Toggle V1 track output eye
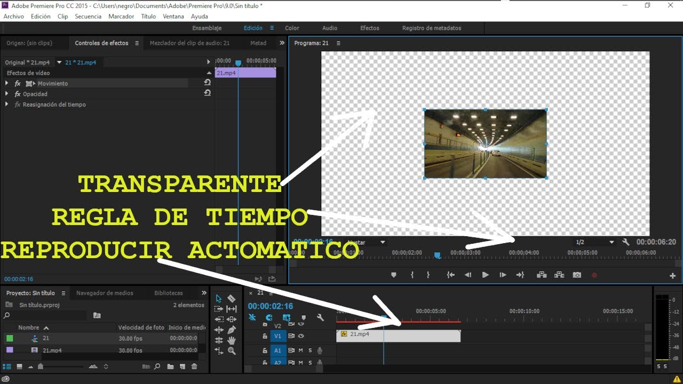Viewport: 683px width, 384px height. pos(301,336)
